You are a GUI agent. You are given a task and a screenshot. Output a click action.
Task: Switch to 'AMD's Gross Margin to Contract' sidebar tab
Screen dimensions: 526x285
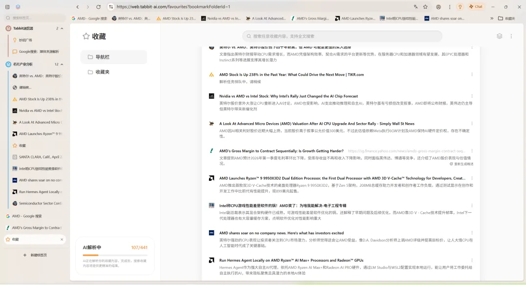[x=35, y=228]
